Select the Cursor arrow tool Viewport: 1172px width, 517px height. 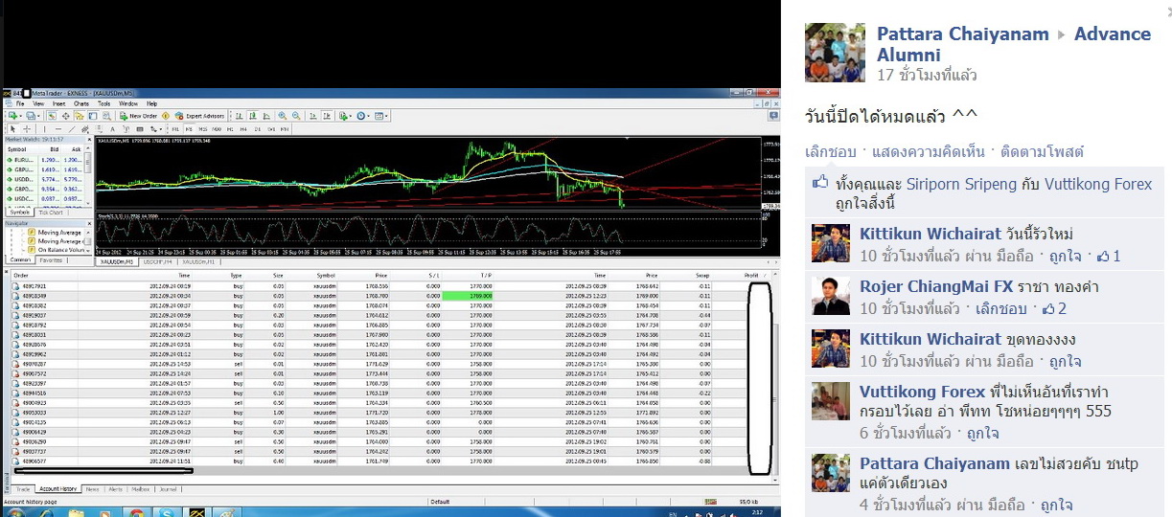coord(12,128)
